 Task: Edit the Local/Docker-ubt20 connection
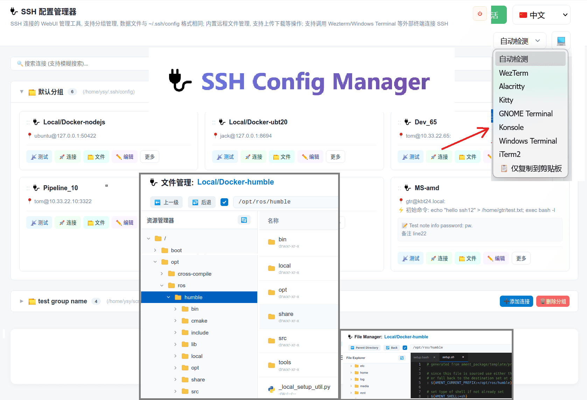[310, 157]
